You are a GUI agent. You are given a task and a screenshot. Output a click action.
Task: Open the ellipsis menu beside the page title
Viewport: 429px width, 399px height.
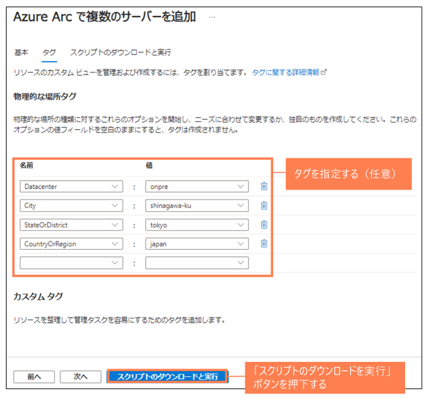click(212, 17)
